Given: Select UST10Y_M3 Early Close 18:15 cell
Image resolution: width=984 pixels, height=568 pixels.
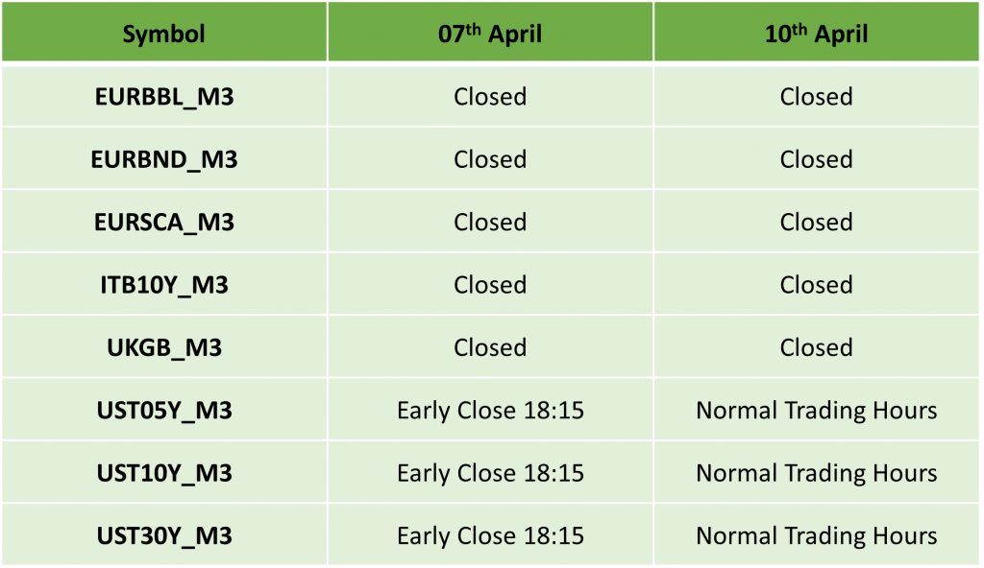Looking at the screenshot, I should 490,473.
